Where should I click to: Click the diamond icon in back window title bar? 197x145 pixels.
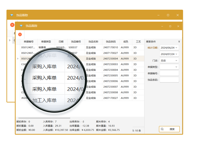12,15
